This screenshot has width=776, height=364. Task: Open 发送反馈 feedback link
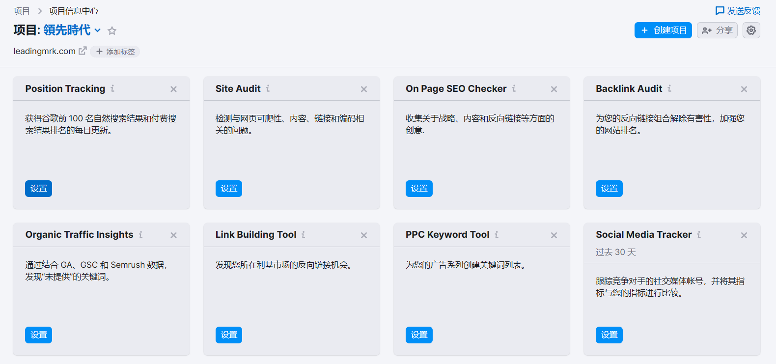pyautogui.click(x=738, y=11)
